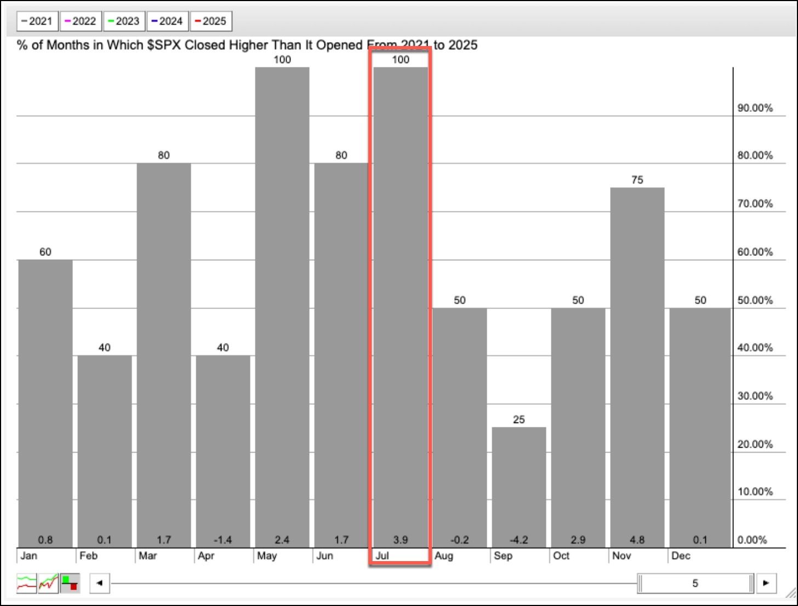
Task: Click the right arrow on the years slider
Action: (766, 583)
